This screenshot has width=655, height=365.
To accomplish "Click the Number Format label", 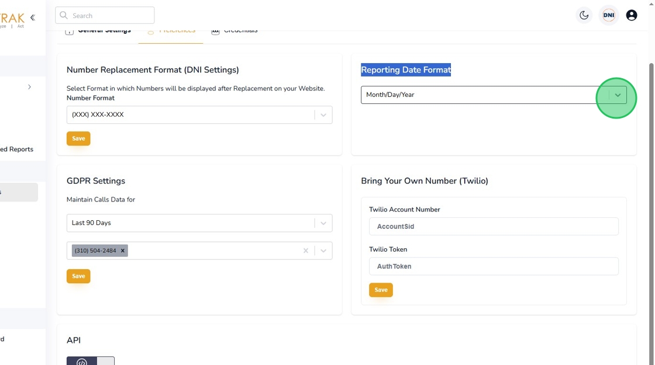I will (x=90, y=98).
